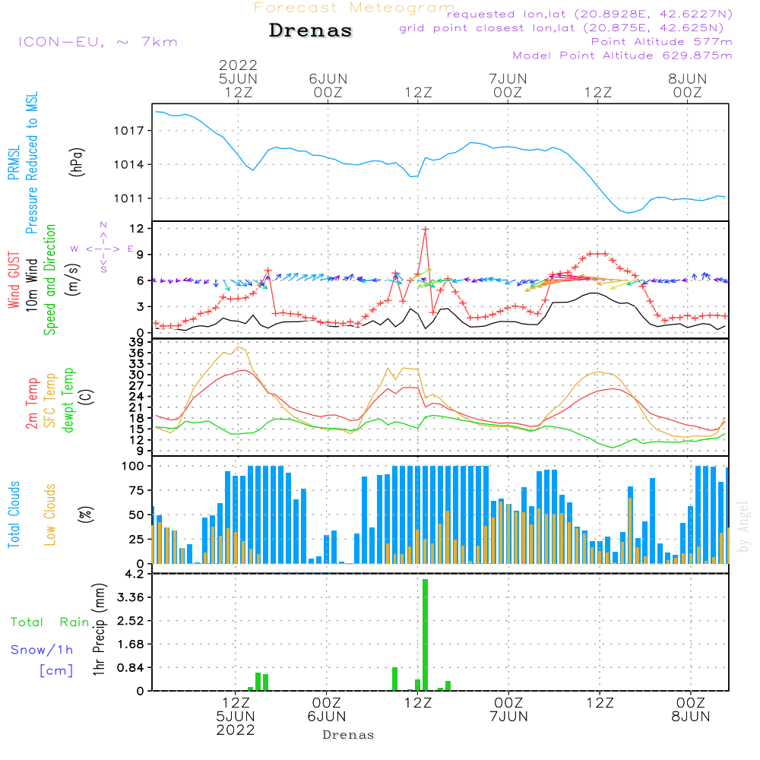Click the '(C)' temperature unit label
760x760 pixels.
[87, 397]
